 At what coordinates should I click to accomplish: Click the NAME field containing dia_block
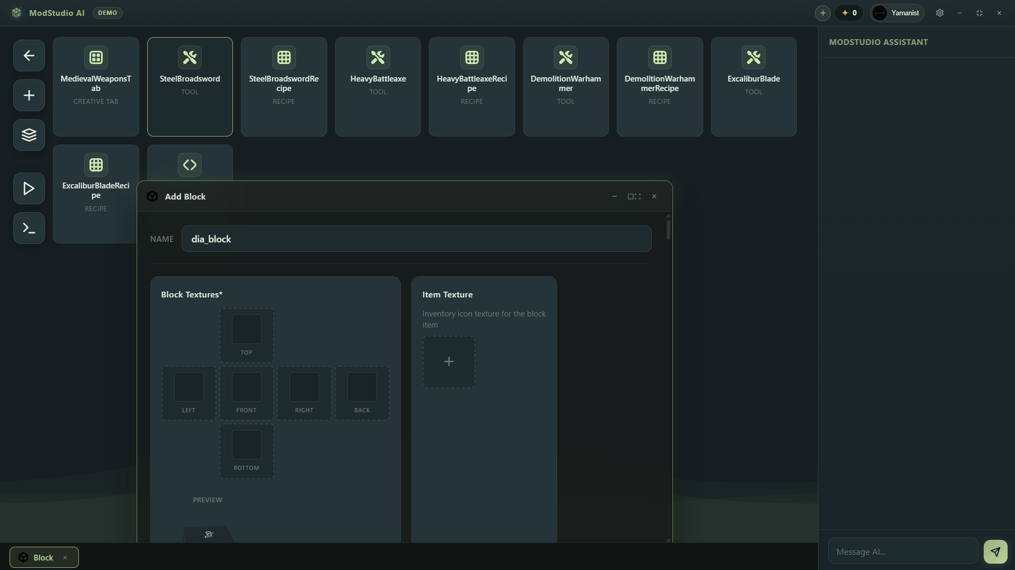[416, 239]
